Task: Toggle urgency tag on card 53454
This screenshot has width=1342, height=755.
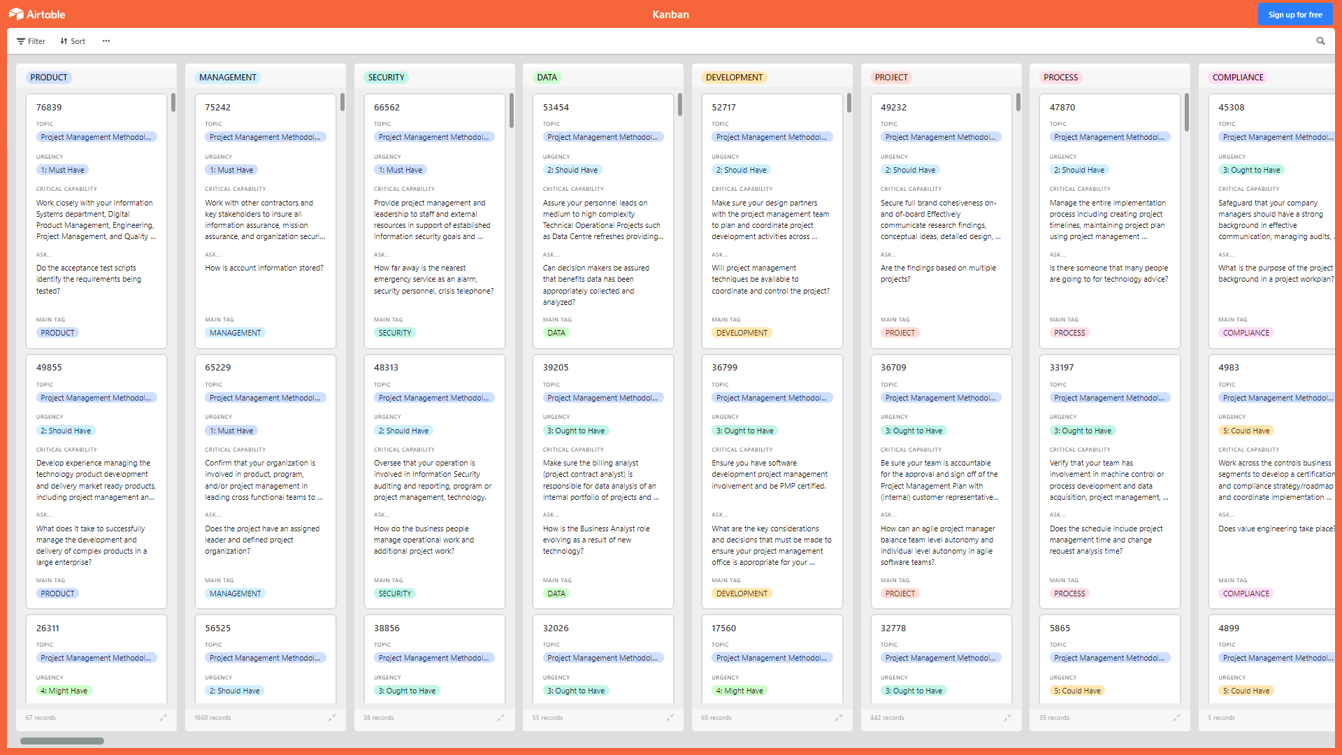Action: pyautogui.click(x=573, y=170)
